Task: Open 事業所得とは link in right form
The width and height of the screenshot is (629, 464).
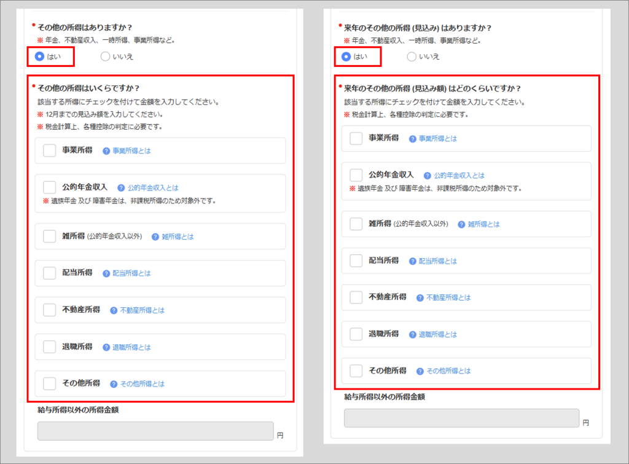Action: (x=438, y=138)
